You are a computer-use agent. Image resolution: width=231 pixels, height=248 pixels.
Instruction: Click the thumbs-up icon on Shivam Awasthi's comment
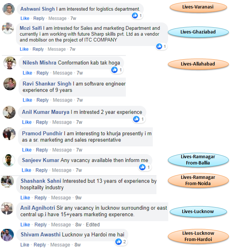(118, 242)
